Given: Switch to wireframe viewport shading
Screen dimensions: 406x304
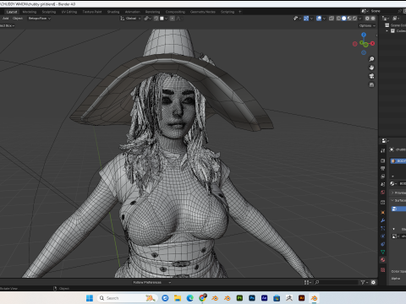Looking at the screenshot, I should (338, 19).
